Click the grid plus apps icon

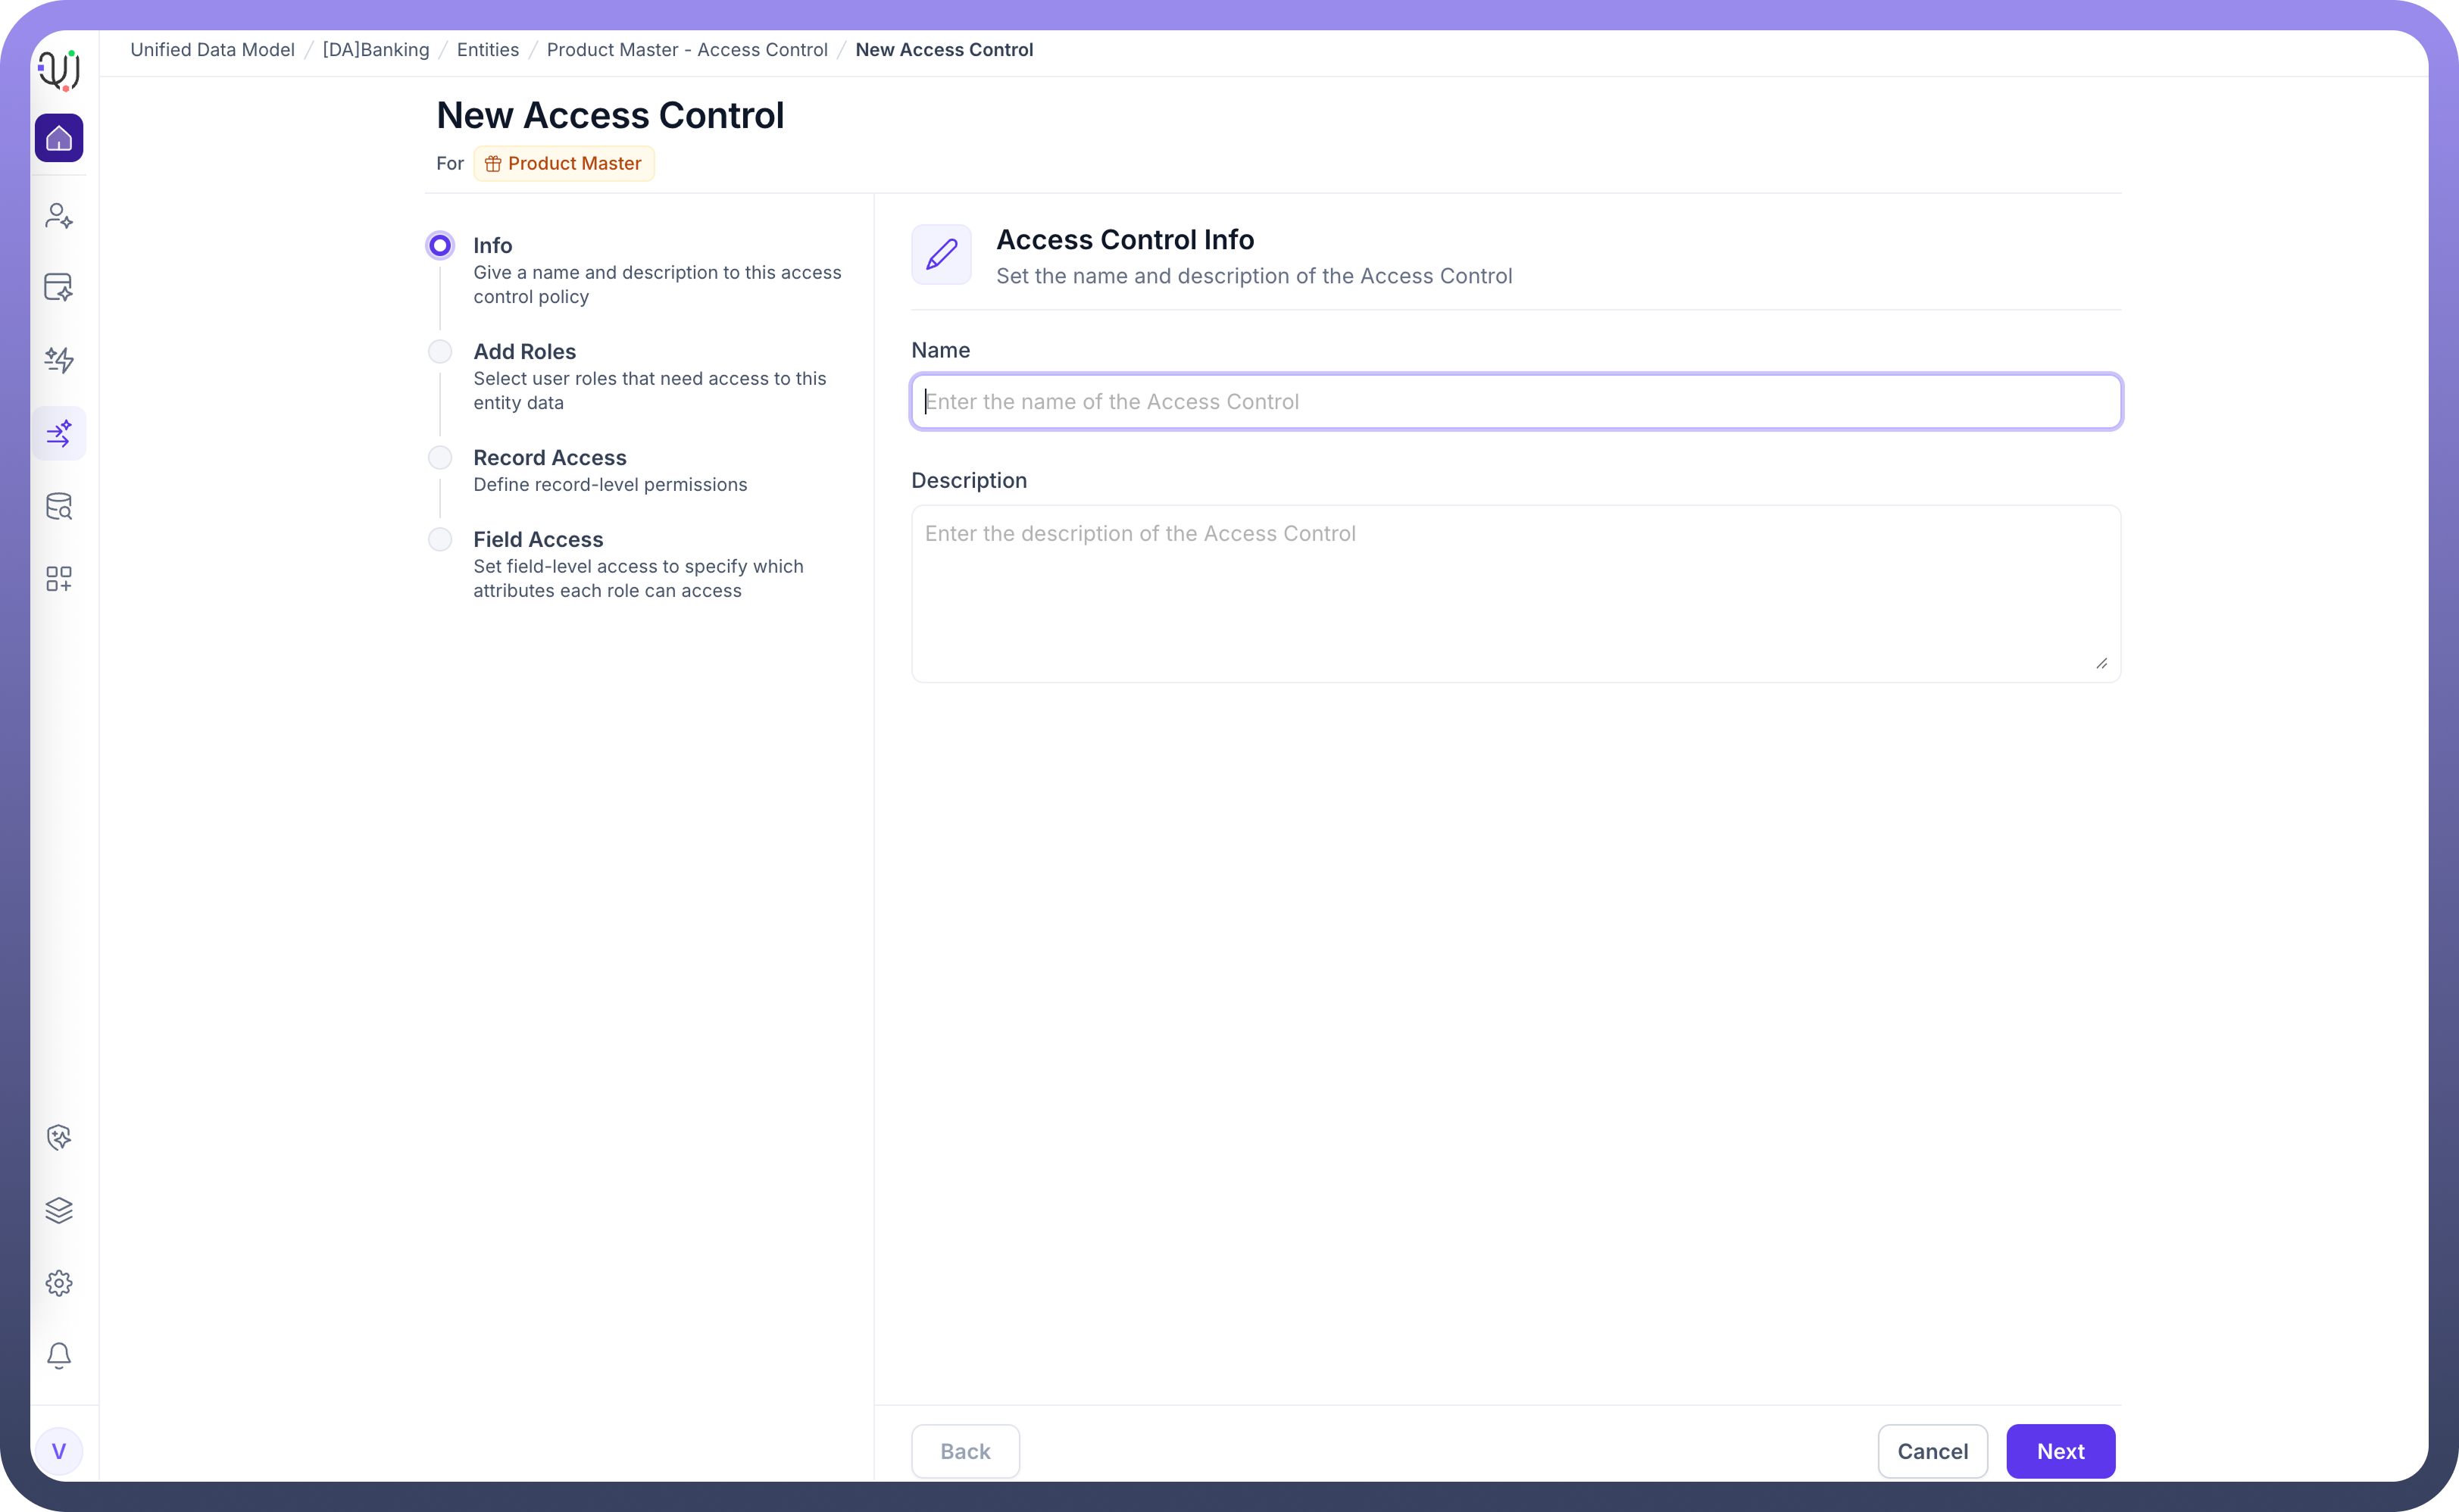[x=59, y=579]
